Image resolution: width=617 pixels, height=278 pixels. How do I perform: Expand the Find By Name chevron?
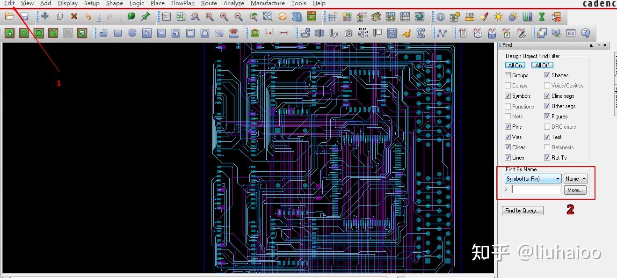pos(506,189)
